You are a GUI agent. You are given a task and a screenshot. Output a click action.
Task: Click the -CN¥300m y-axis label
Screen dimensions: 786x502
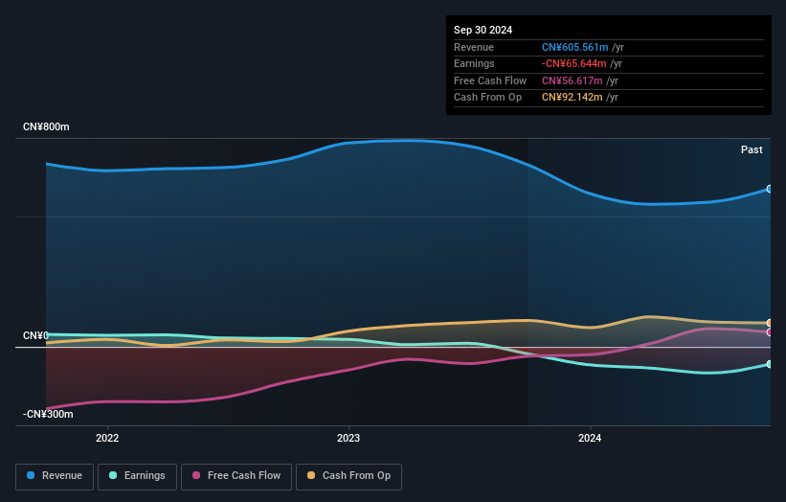48,414
